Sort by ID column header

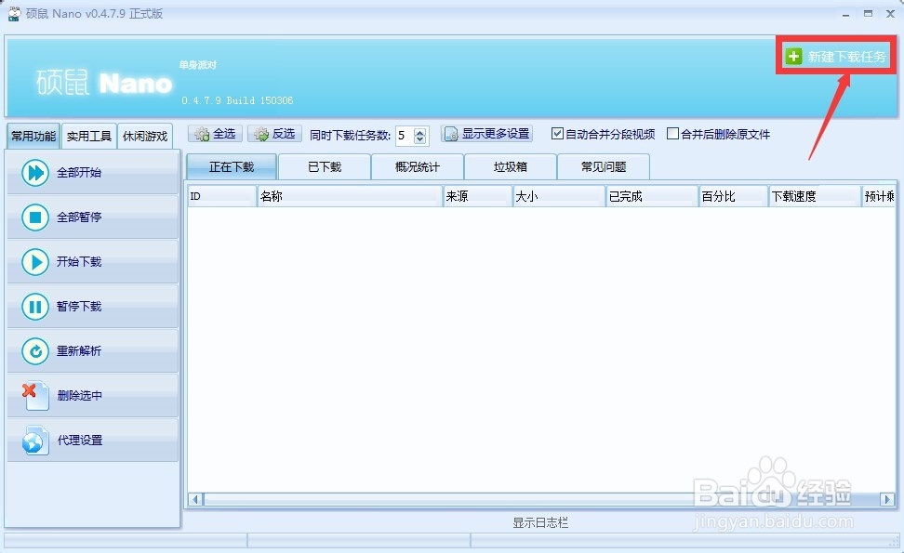click(221, 196)
